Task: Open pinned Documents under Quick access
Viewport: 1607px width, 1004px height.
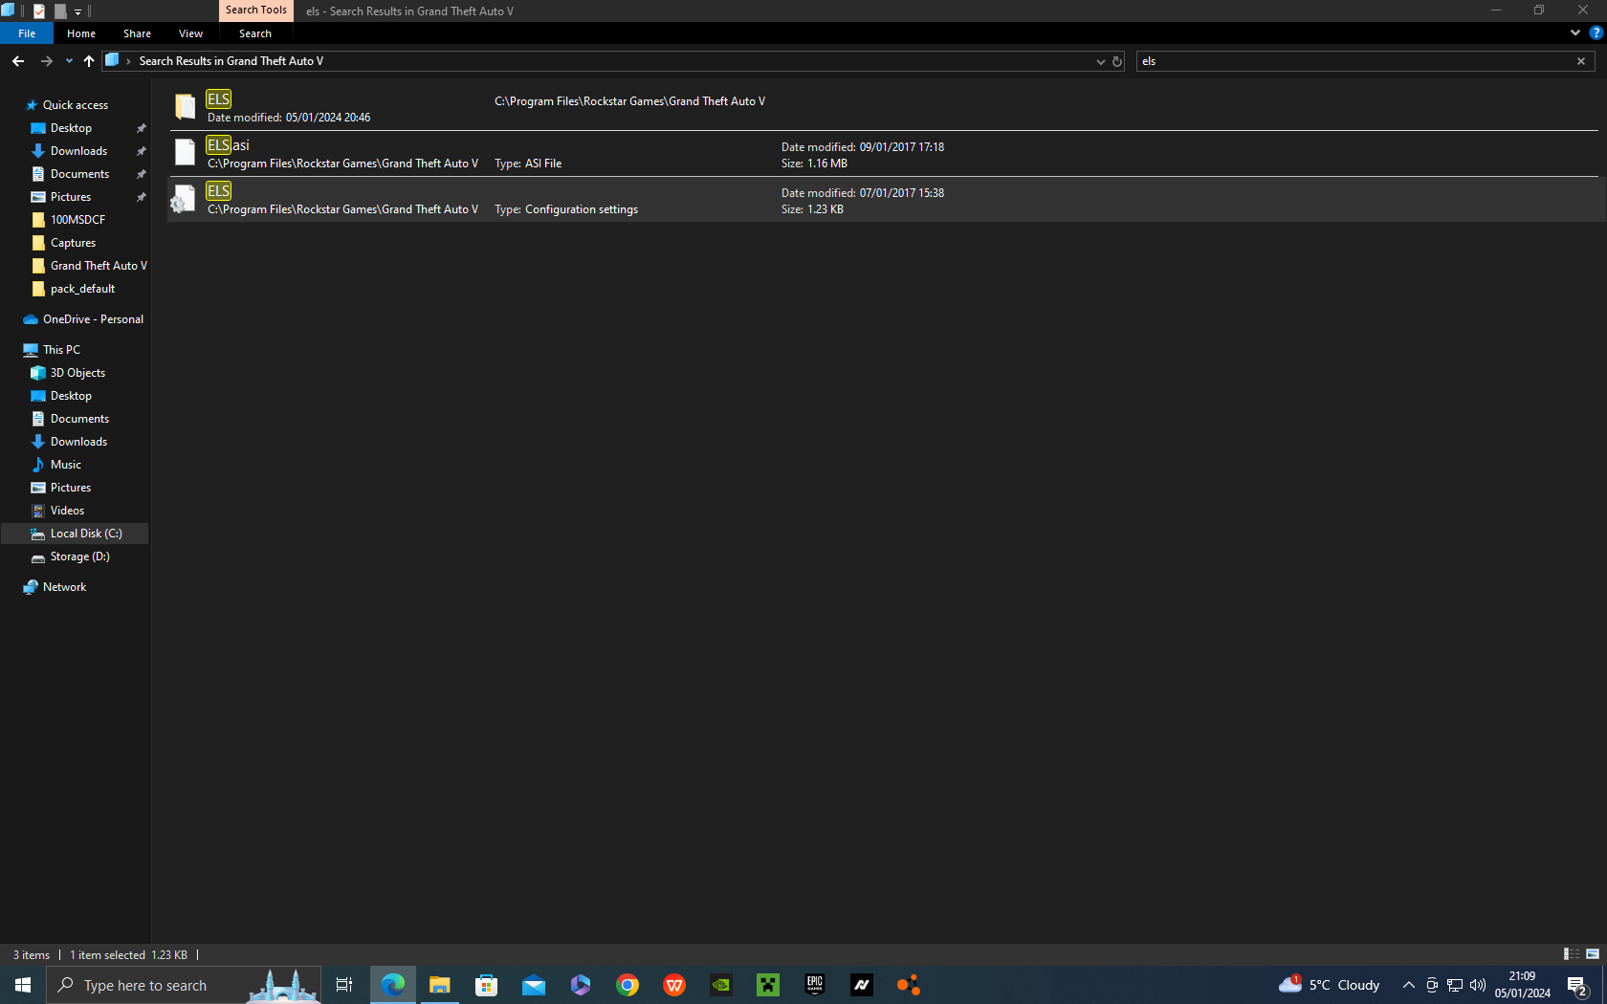Action: pos(79,174)
